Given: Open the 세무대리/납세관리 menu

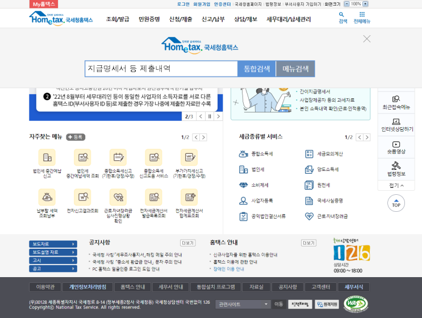Looking at the screenshot, I should [289, 19].
